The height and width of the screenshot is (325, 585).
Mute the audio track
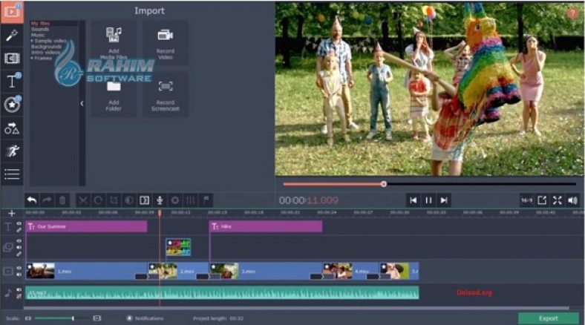19,290
